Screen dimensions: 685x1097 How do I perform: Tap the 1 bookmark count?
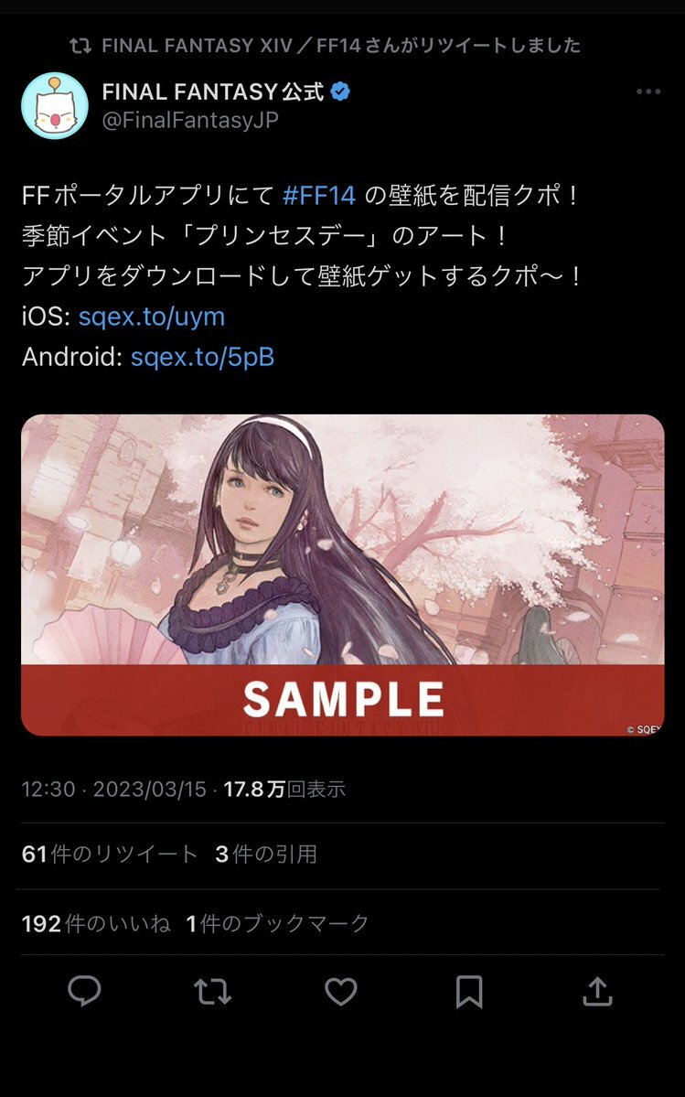(x=277, y=923)
